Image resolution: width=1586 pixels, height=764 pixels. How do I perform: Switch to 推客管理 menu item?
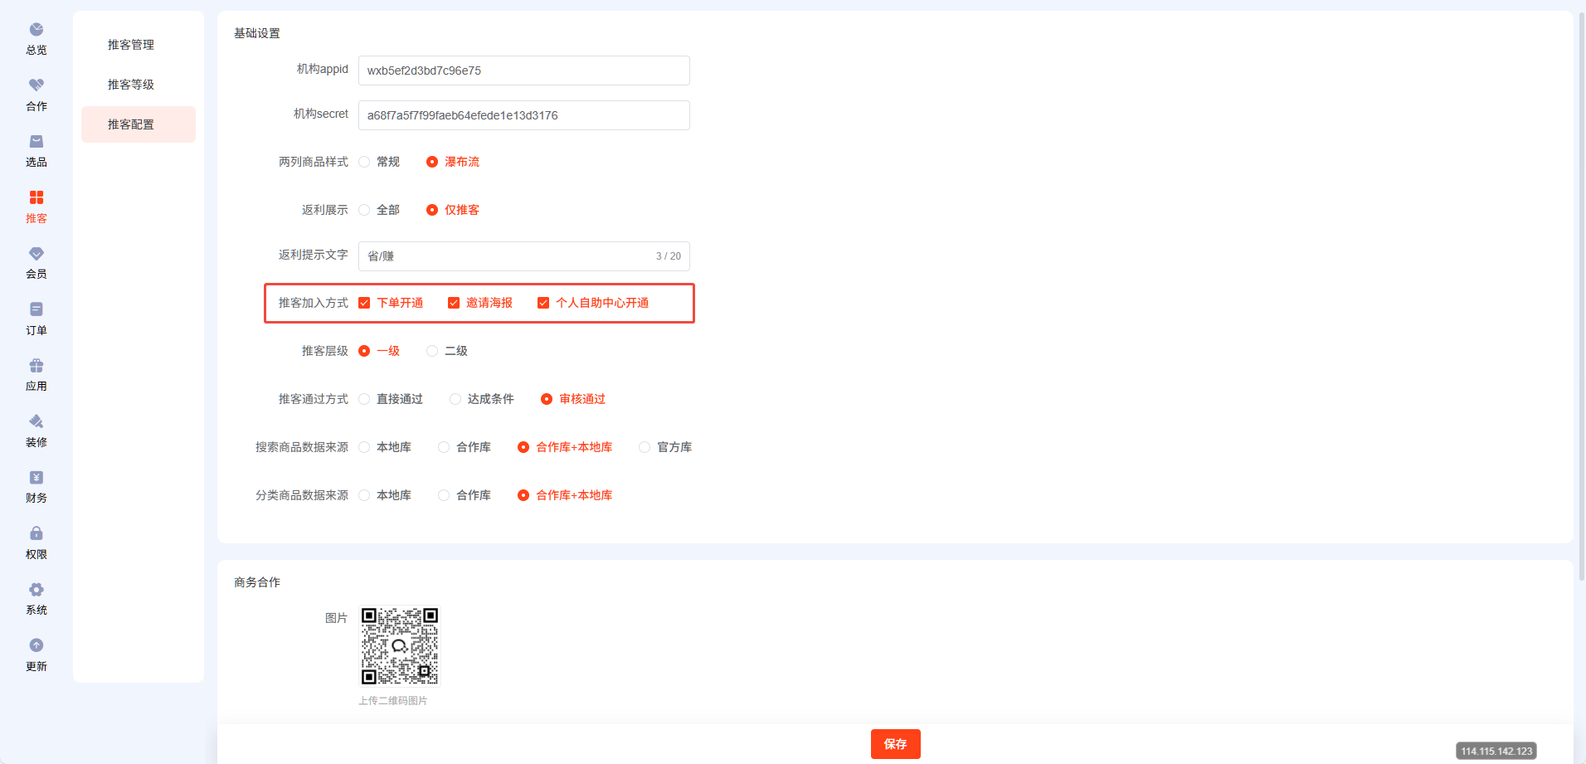(131, 45)
